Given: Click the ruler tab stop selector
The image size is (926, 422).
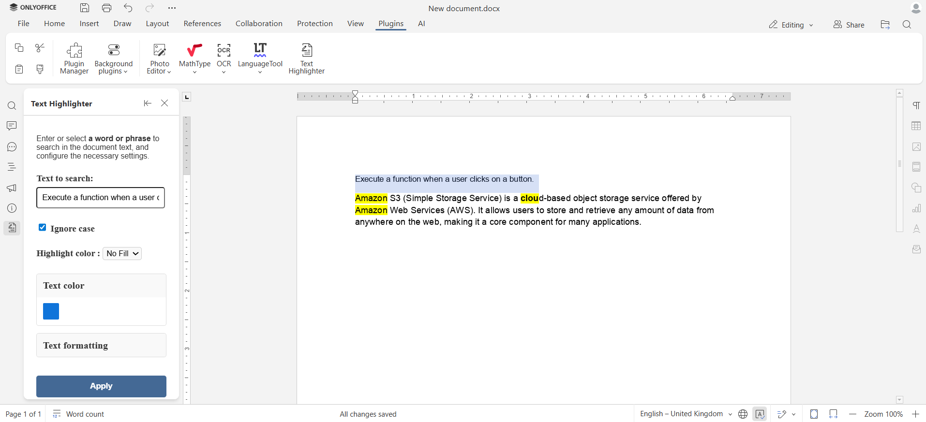Looking at the screenshot, I should pyautogui.click(x=187, y=97).
